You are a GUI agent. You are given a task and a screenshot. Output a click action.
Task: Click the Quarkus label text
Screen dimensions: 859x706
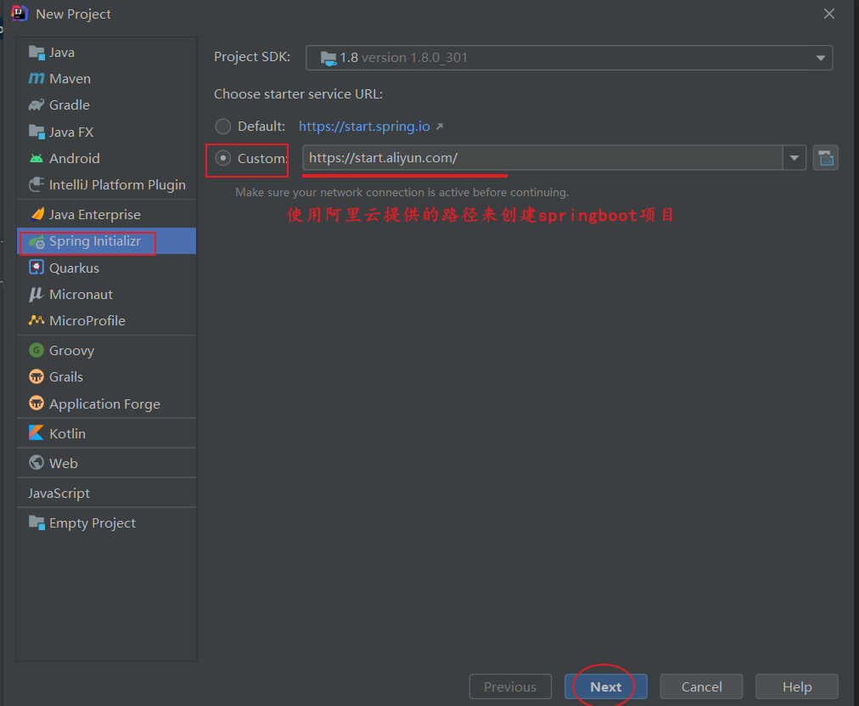[74, 268]
